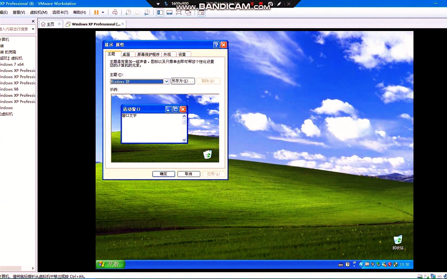Click the red security shield tray icon
This screenshot has width=447, height=279.
click(390, 264)
